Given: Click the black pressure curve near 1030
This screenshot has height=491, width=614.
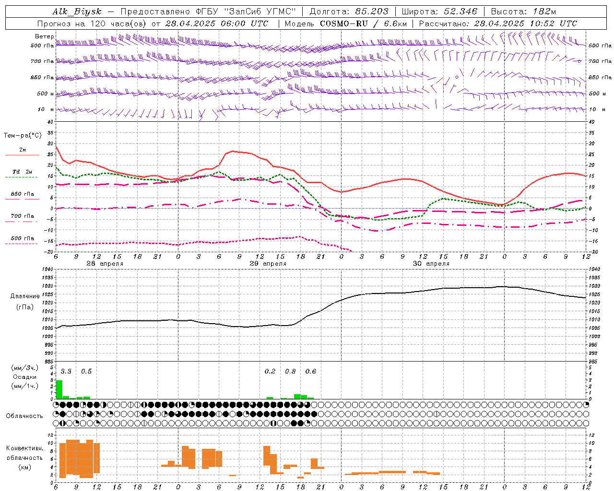Looking at the screenshot, I should click(501, 287).
